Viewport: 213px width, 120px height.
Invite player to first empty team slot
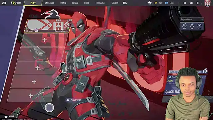point(44,40)
